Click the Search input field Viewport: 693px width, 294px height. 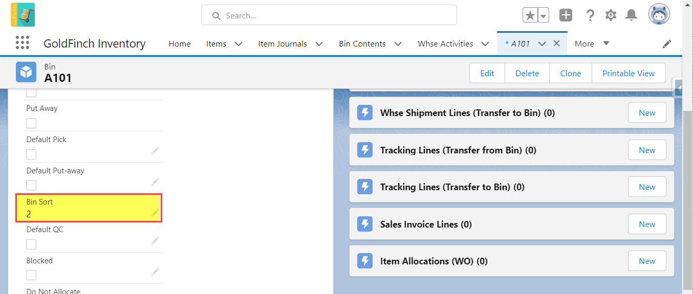329,15
